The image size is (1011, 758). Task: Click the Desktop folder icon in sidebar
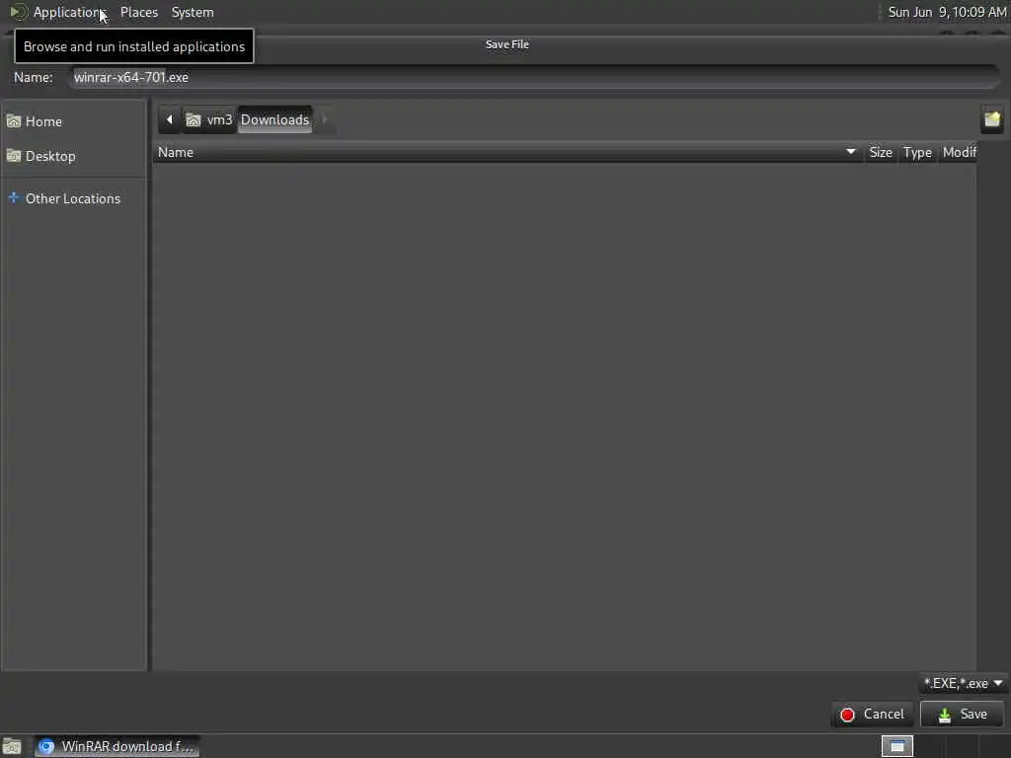(14, 156)
